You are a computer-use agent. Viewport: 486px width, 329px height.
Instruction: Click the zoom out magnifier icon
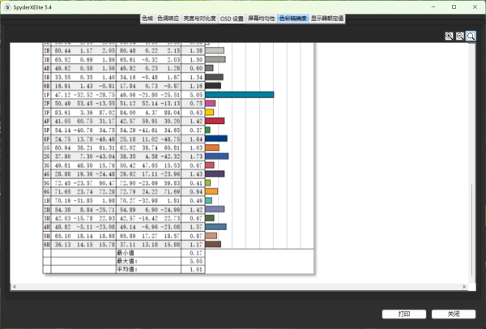point(459,36)
